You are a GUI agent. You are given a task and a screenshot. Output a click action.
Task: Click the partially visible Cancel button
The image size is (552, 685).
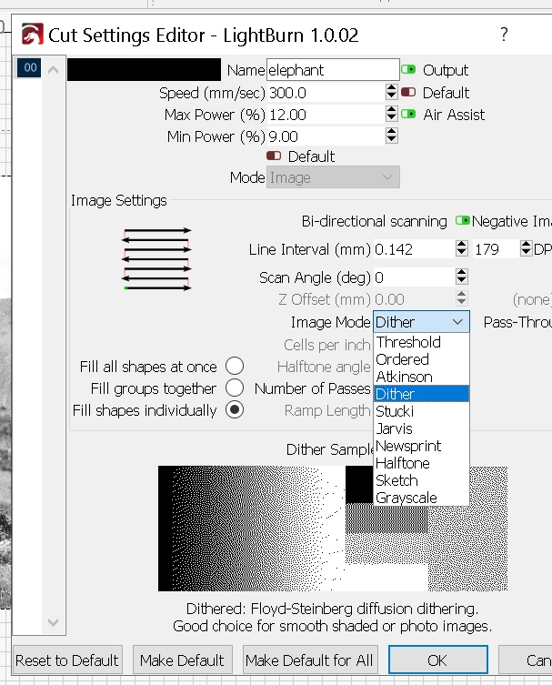526,660
